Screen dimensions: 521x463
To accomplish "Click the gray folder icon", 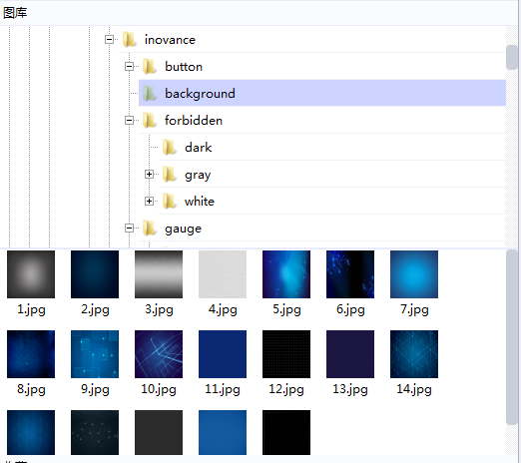I will [170, 174].
